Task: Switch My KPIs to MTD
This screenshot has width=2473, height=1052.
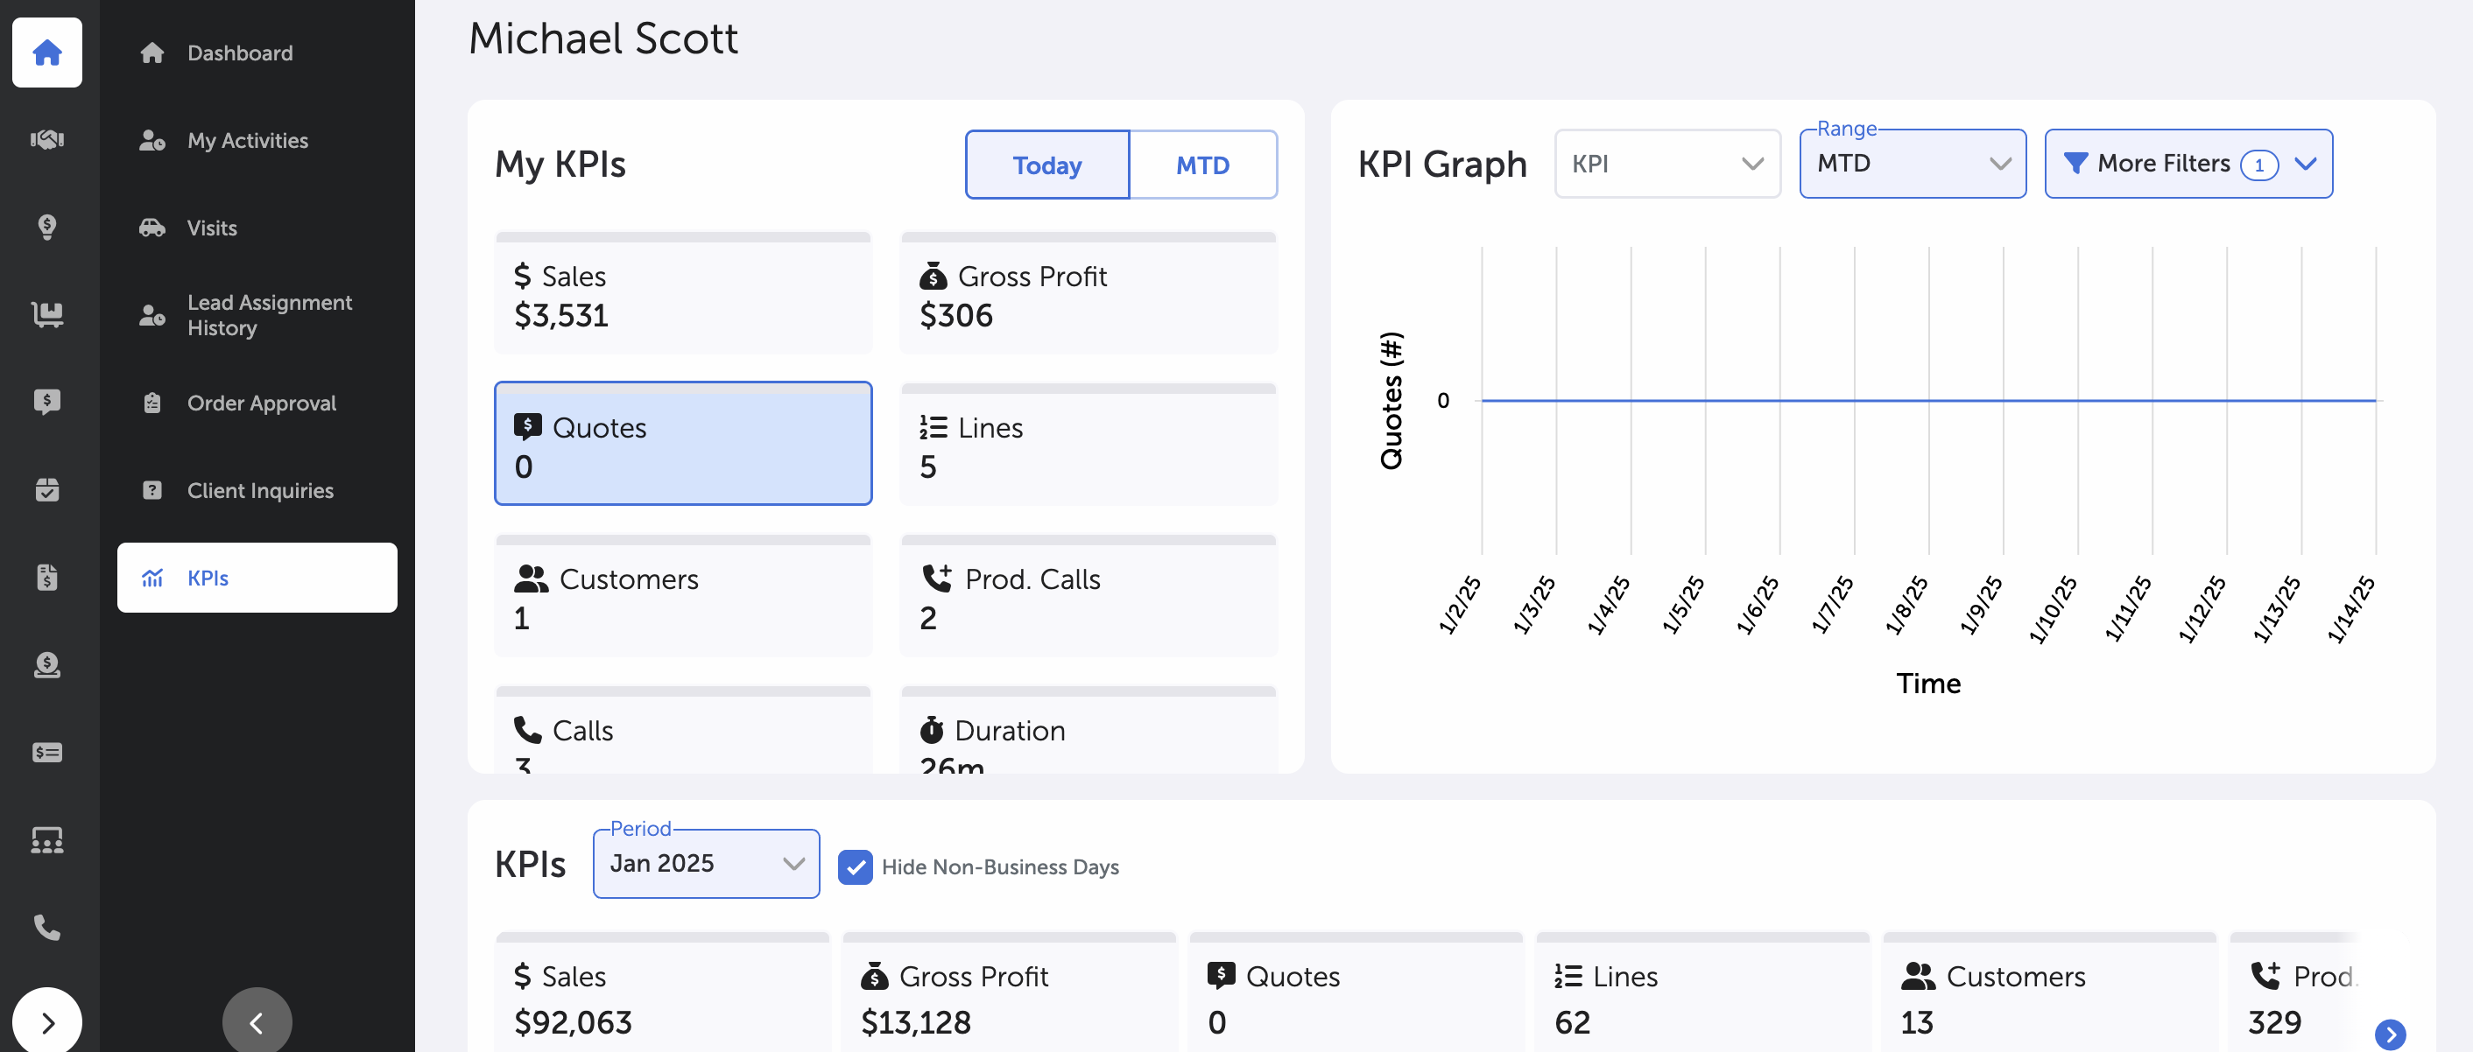Action: tap(1202, 165)
